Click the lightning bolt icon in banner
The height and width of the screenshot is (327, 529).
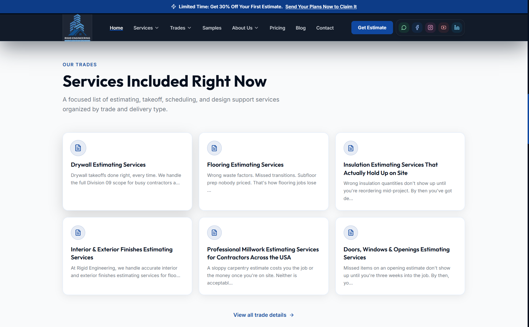tap(173, 7)
